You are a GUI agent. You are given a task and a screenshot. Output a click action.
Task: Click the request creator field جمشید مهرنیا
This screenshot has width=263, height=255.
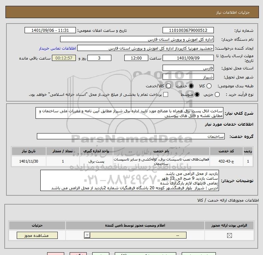coord(146,48)
